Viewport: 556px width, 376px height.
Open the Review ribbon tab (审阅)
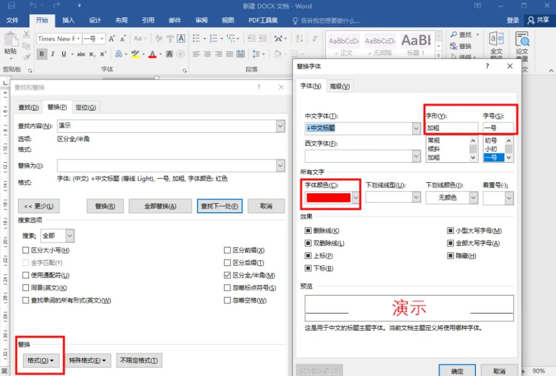click(201, 20)
